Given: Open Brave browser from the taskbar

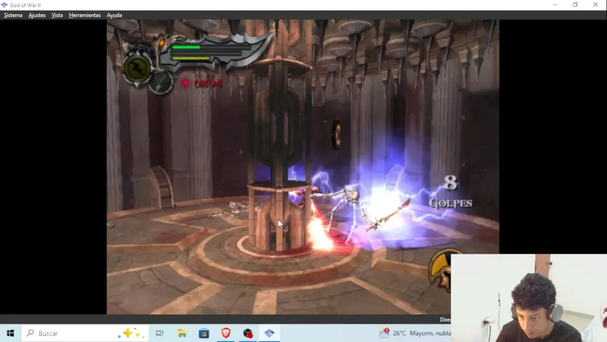Looking at the screenshot, I should point(226,333).
